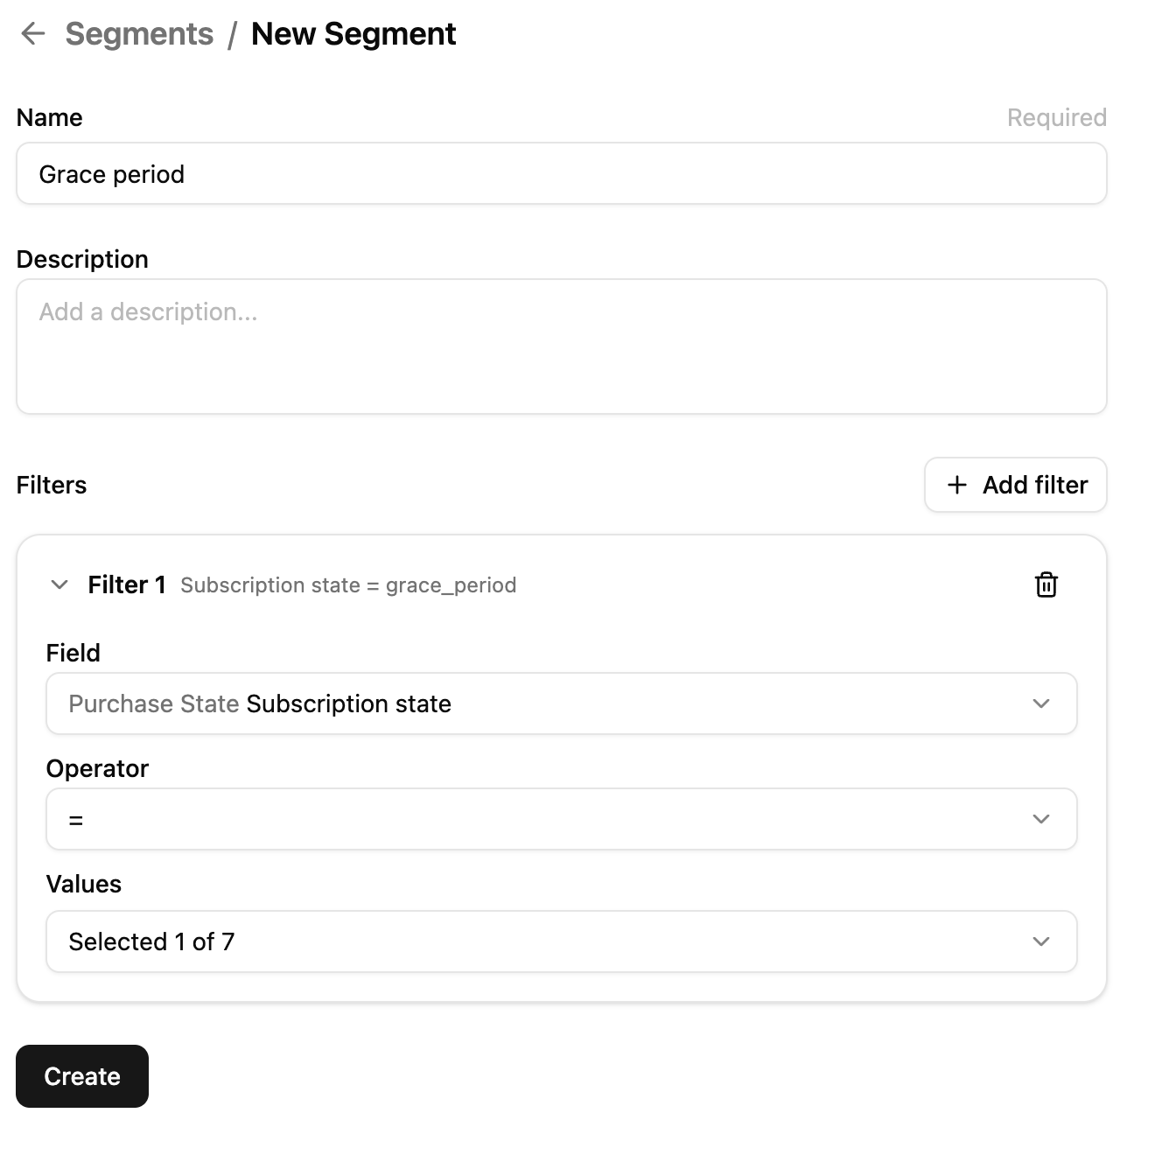Image resolution: width=1162 pixels, height=1162 pixels.
Task: Click the Filter 1 header row
Action: click(127, 584)
